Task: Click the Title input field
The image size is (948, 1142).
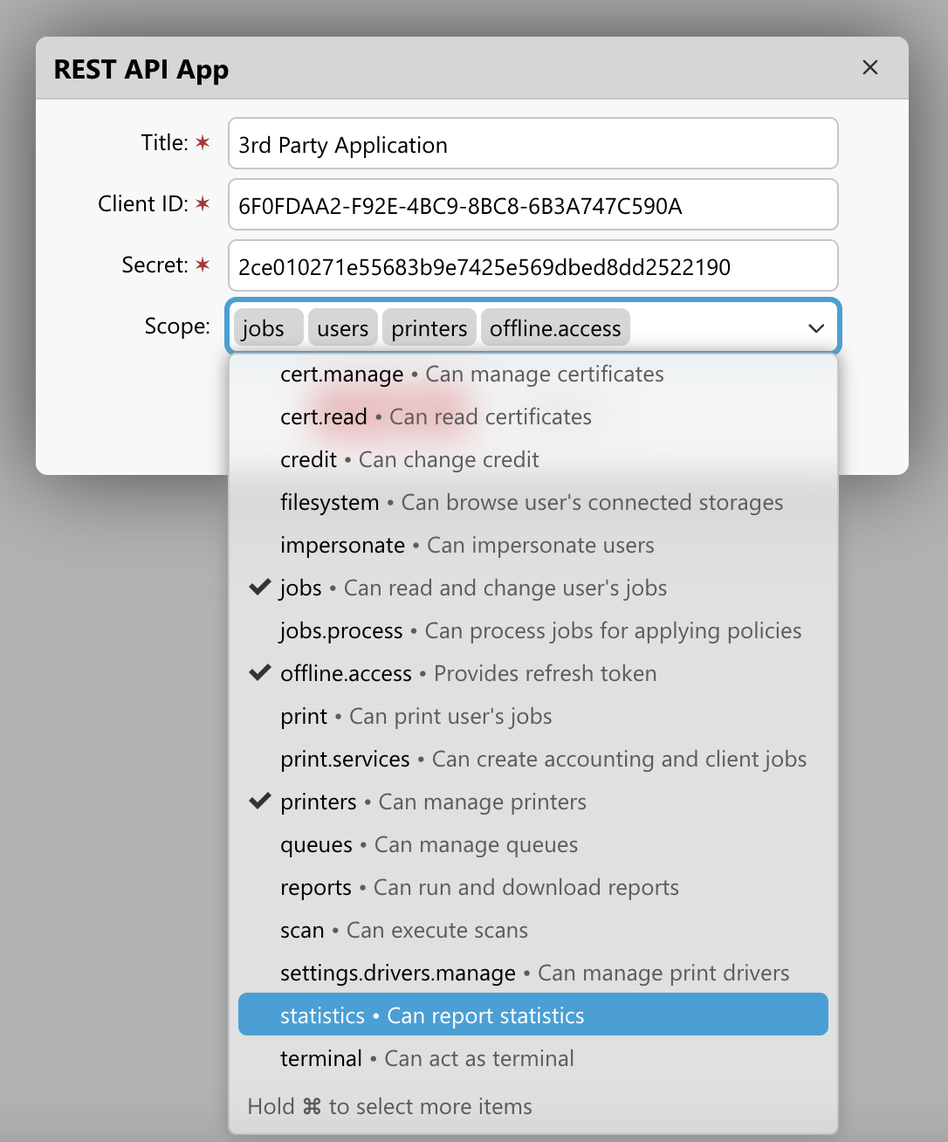Action: [532, 144]
